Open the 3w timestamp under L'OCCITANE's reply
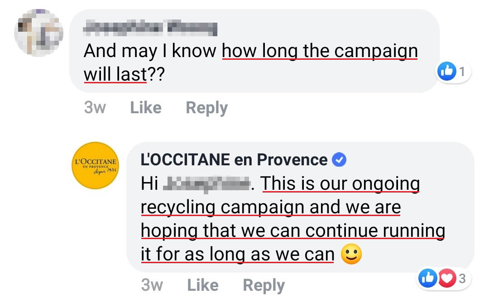Screen dimensions: 489x303 152,285
